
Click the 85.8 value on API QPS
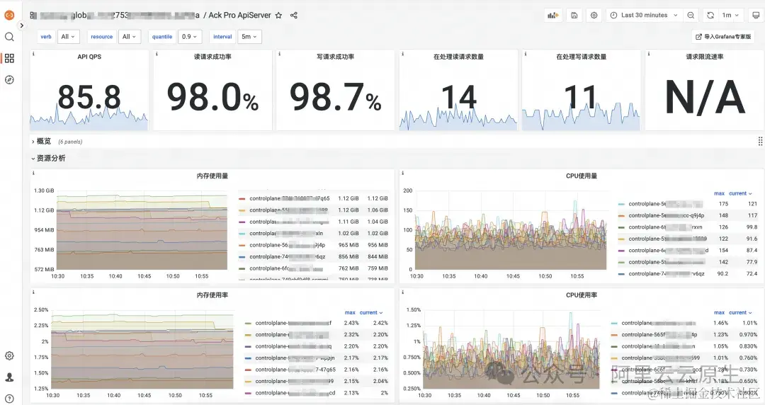click(x=89, y=96)
